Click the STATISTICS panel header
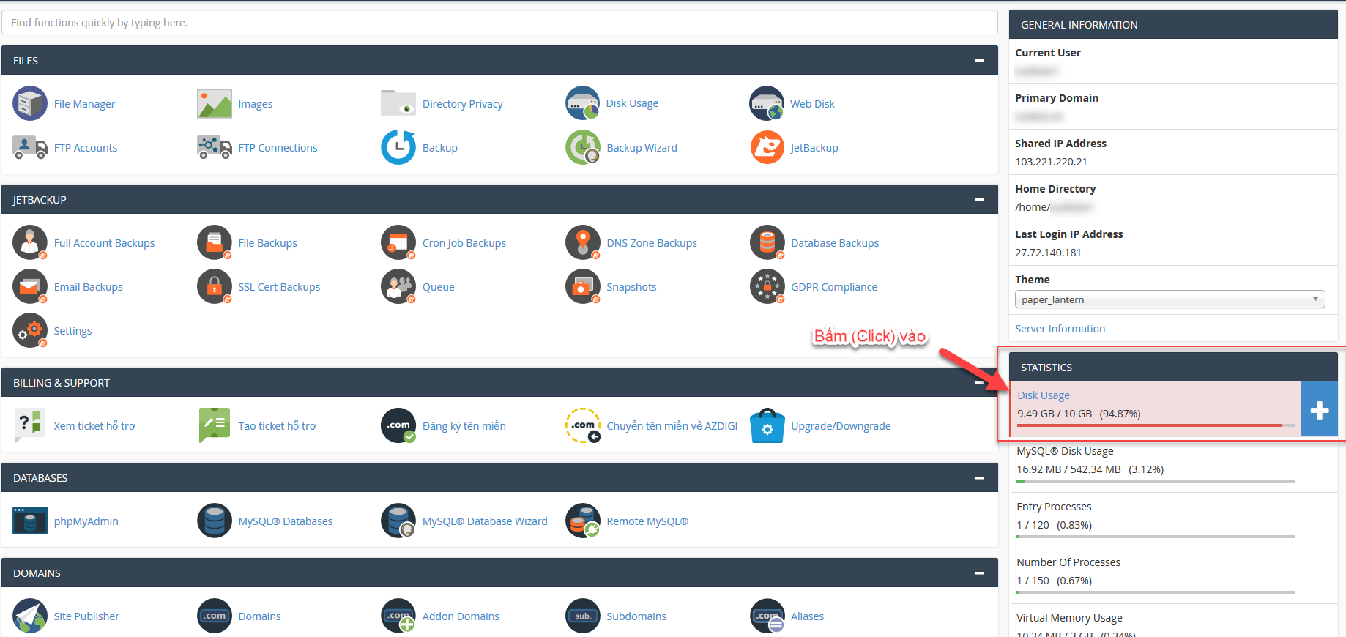 (x=1173, y=367)
